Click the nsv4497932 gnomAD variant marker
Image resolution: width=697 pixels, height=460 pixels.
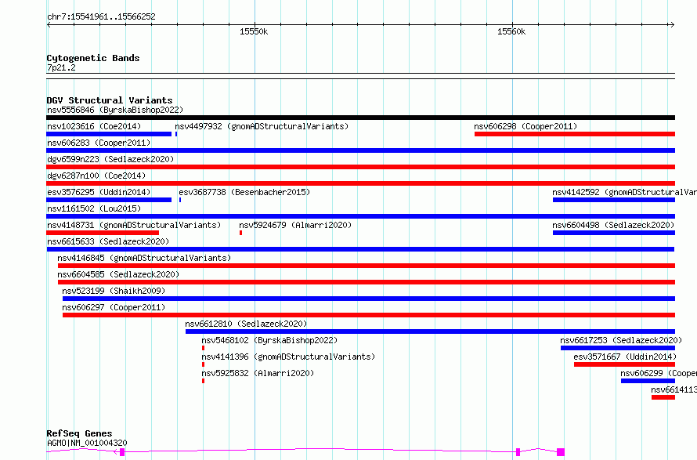tap(176, 134)
